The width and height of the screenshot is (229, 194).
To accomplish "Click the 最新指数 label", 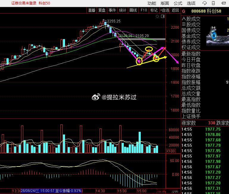I will (x=191, y=54).
